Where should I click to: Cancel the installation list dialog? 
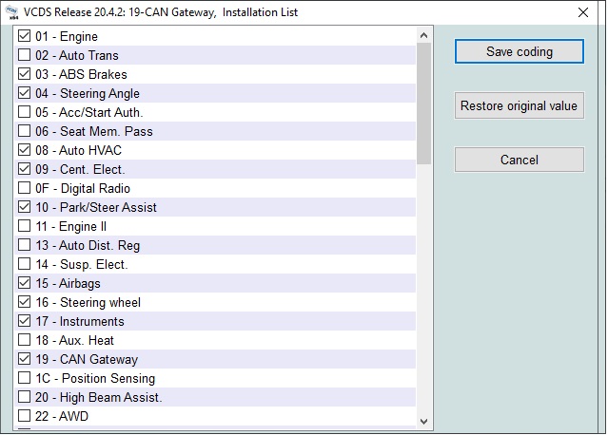520,160
